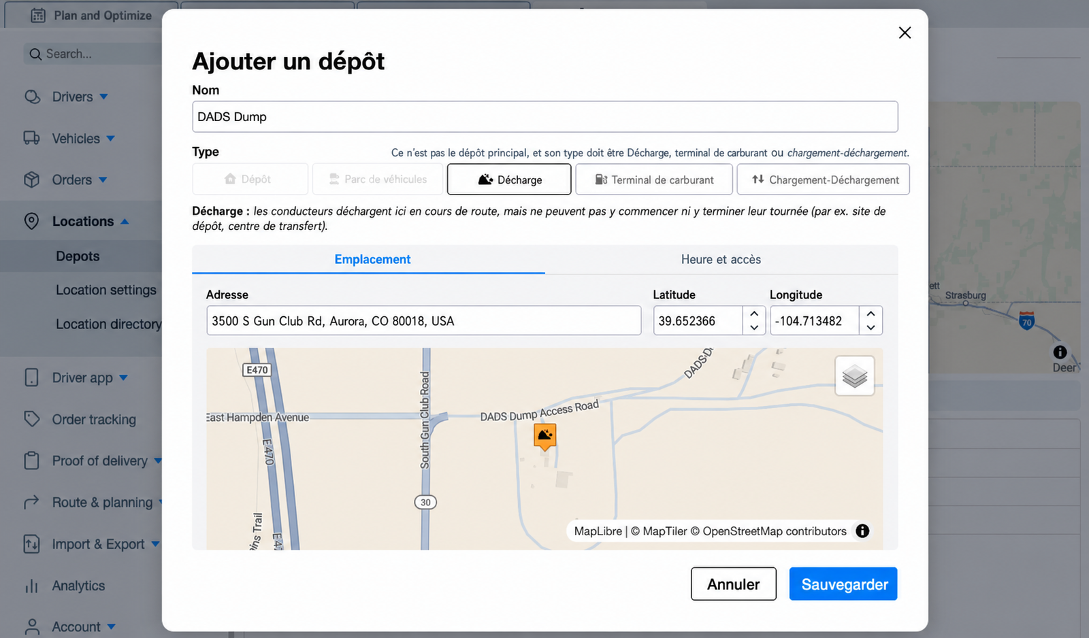Click the Order tracking tag icon
1089x638 pixels.
32,419
